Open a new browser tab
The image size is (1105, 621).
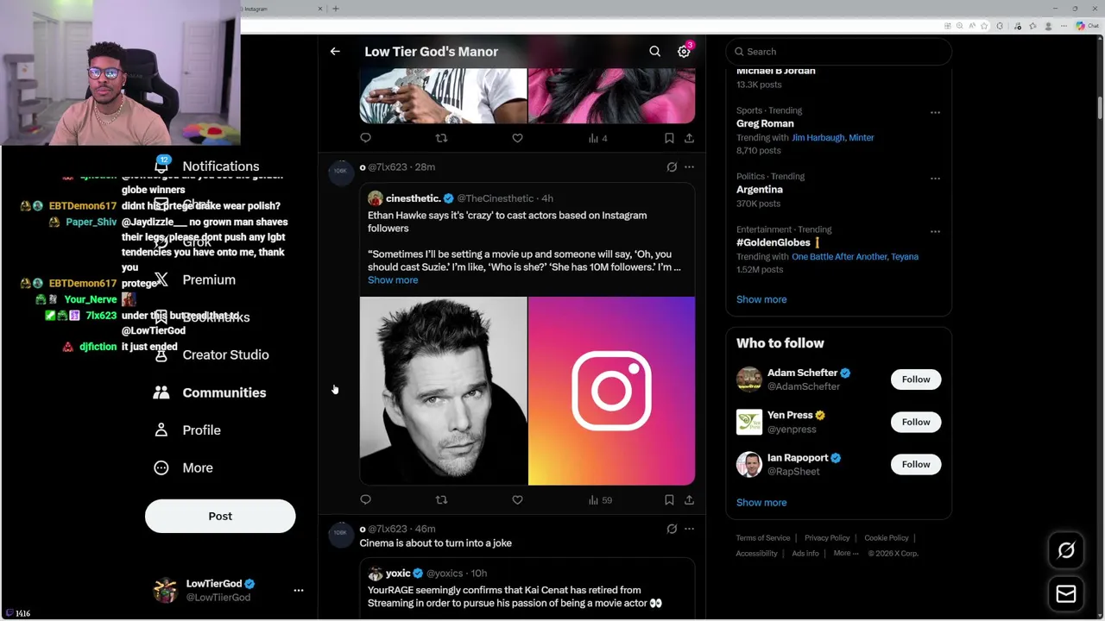click(x=336, y=9)
